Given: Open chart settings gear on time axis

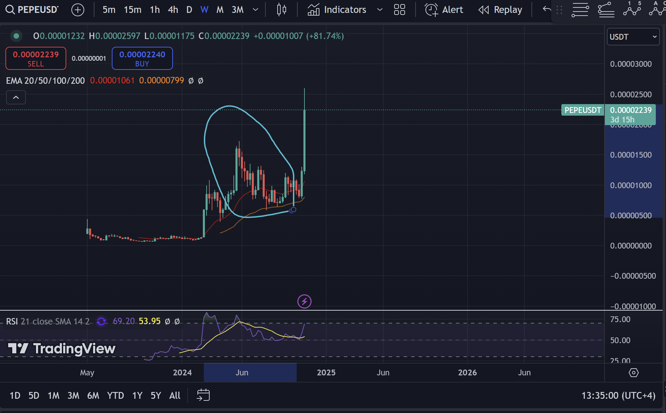Looking at the screenshot, I should (633, 373).
